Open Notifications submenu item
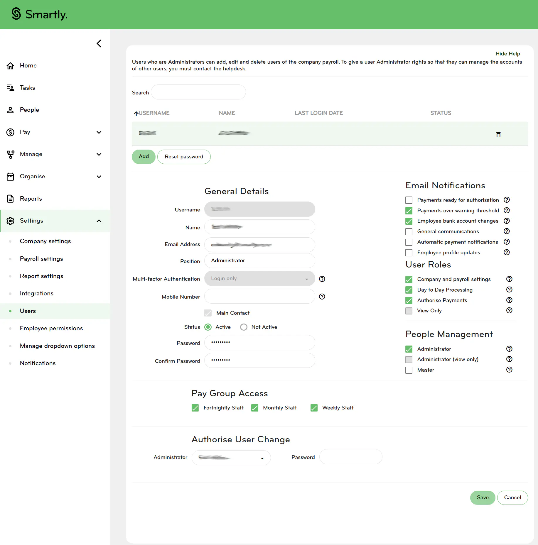Viewport: 538px width, 545px height. point(38,363)
